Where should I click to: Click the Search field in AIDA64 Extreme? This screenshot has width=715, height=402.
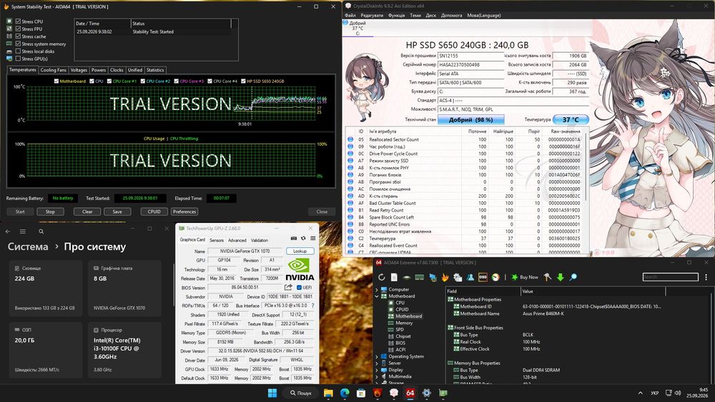coord(671,277)
